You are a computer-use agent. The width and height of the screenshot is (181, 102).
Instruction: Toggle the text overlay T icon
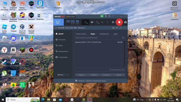point(107,22)
